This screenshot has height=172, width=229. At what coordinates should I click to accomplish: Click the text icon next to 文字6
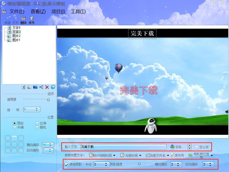9,28
